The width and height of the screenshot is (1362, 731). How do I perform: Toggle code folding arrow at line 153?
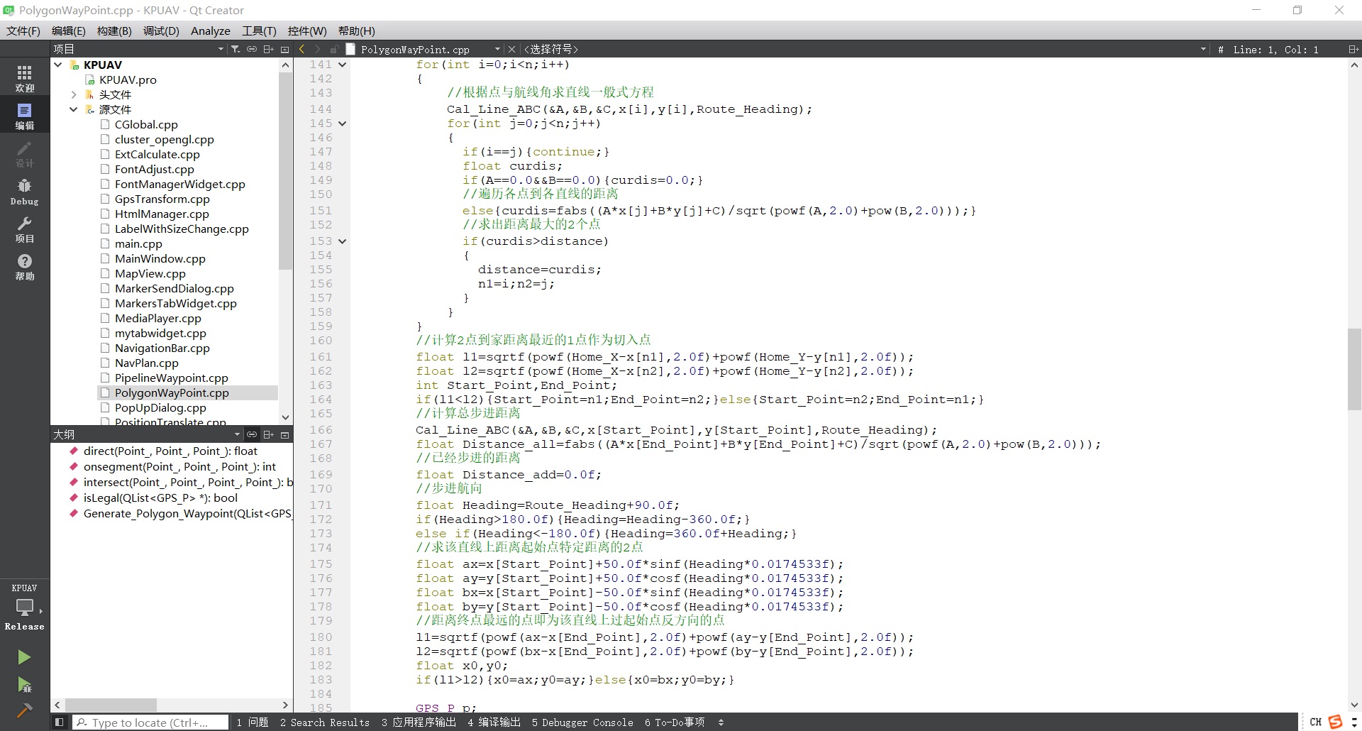[x=343, y=241]
